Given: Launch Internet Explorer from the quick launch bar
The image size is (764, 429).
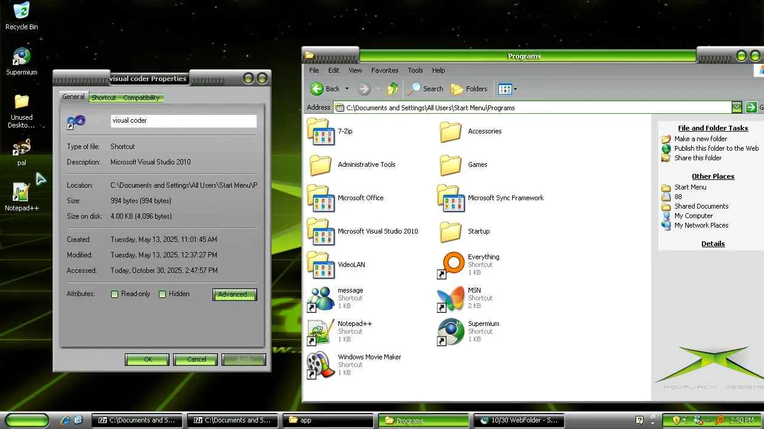Looking at the screenshot, I should [65, 420].
